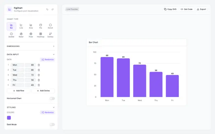215x134 pixels.
Task: Select the Bubble chart type
Action: click(x=11, y=35)
